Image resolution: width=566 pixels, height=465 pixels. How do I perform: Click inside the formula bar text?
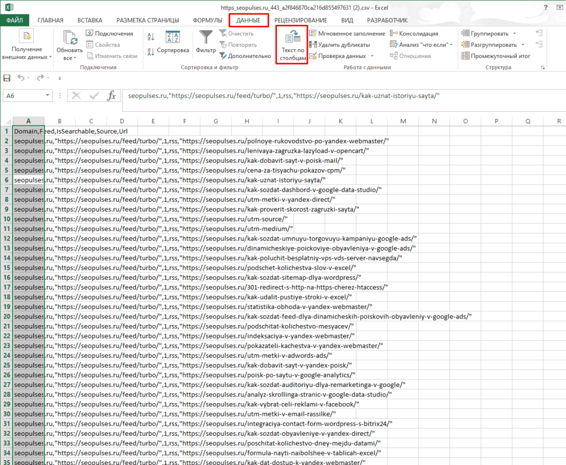pyautogui.click(x=284, y=96)
